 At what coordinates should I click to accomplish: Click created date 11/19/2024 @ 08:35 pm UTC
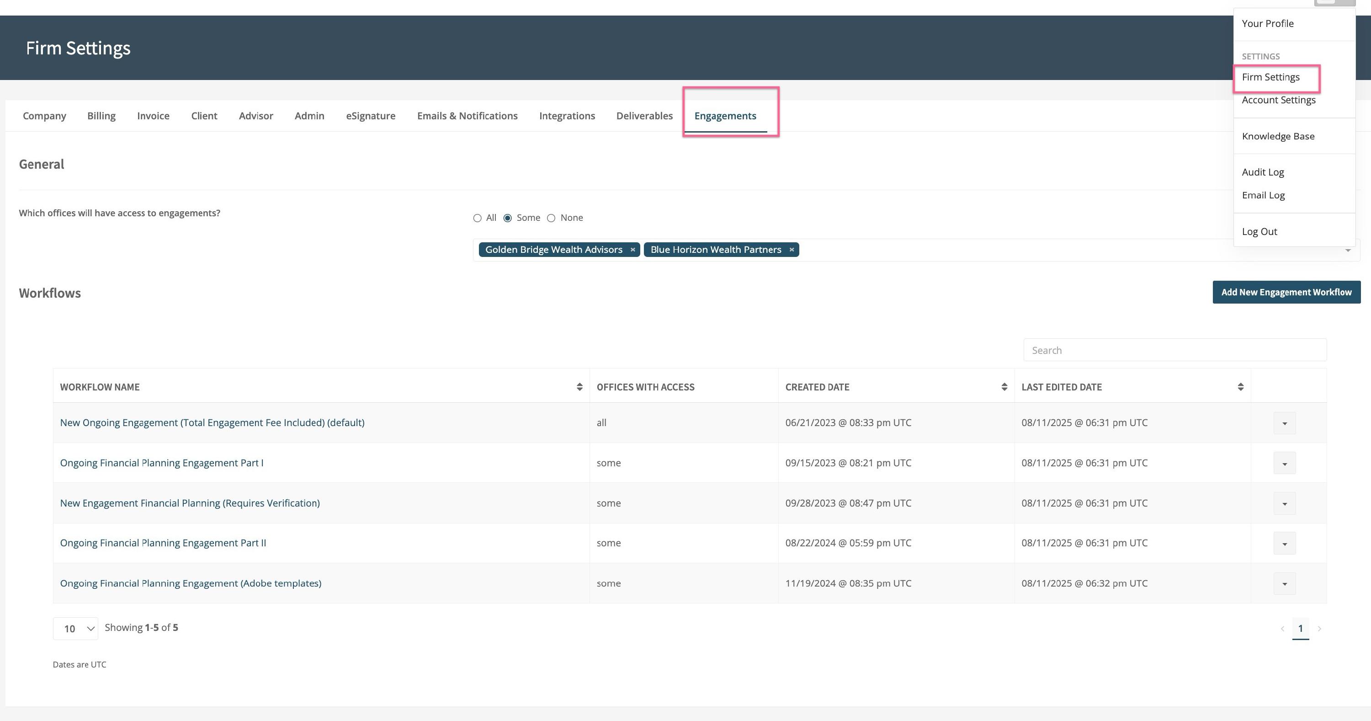pyautogui.click(x=848, y=583)
